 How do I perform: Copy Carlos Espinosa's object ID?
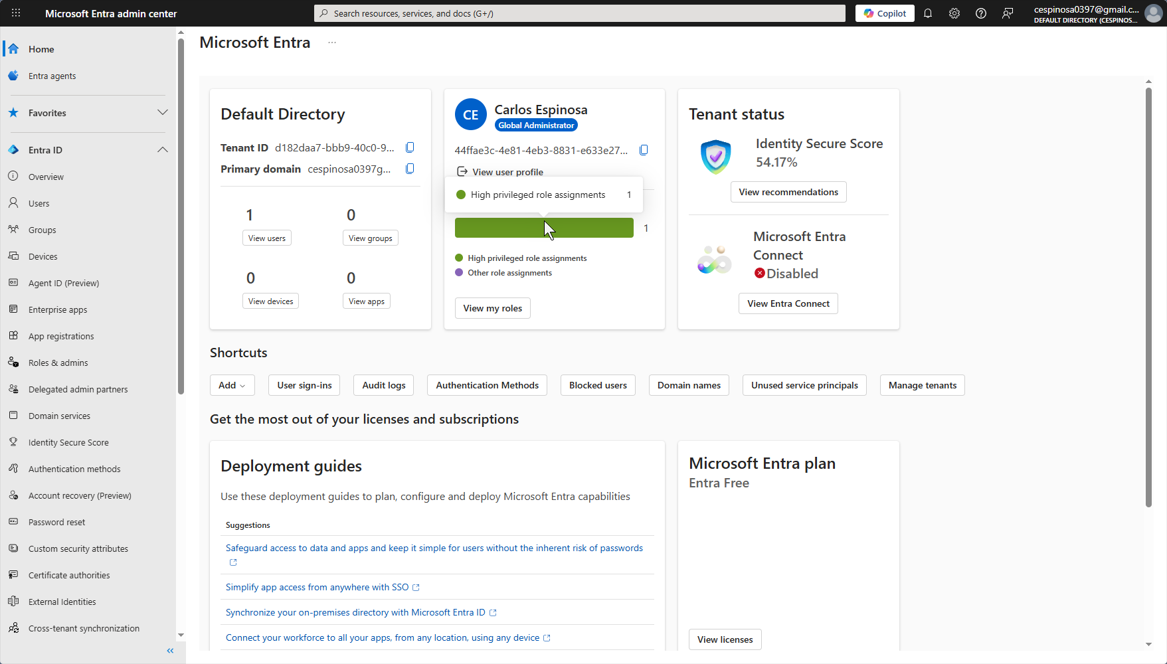pyautogui.click(x=644, y=150)
